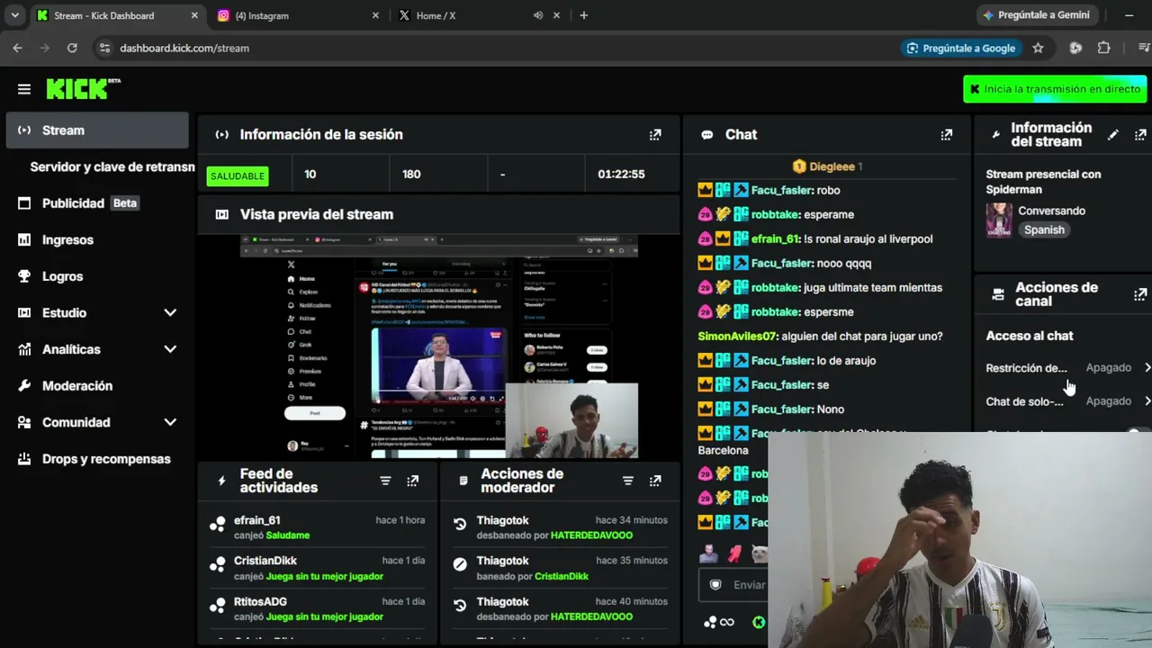Viewport: 1152px width, 648px height.
Task: Click RtitosADG entry in the activity feed
Action: [x=317, y=608]
